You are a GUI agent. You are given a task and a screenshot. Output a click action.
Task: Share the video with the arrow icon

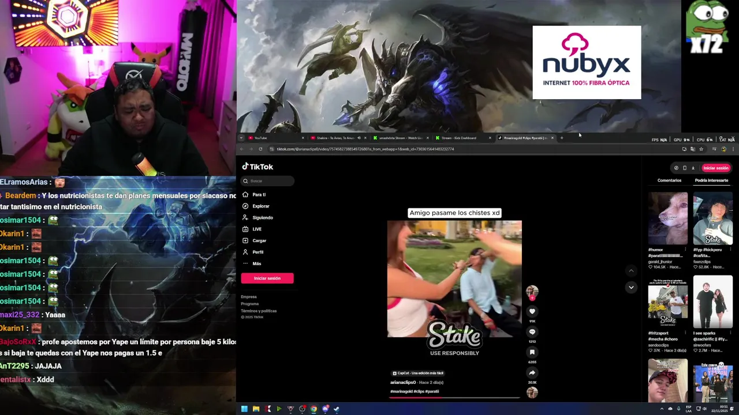(x=532, y=372)
